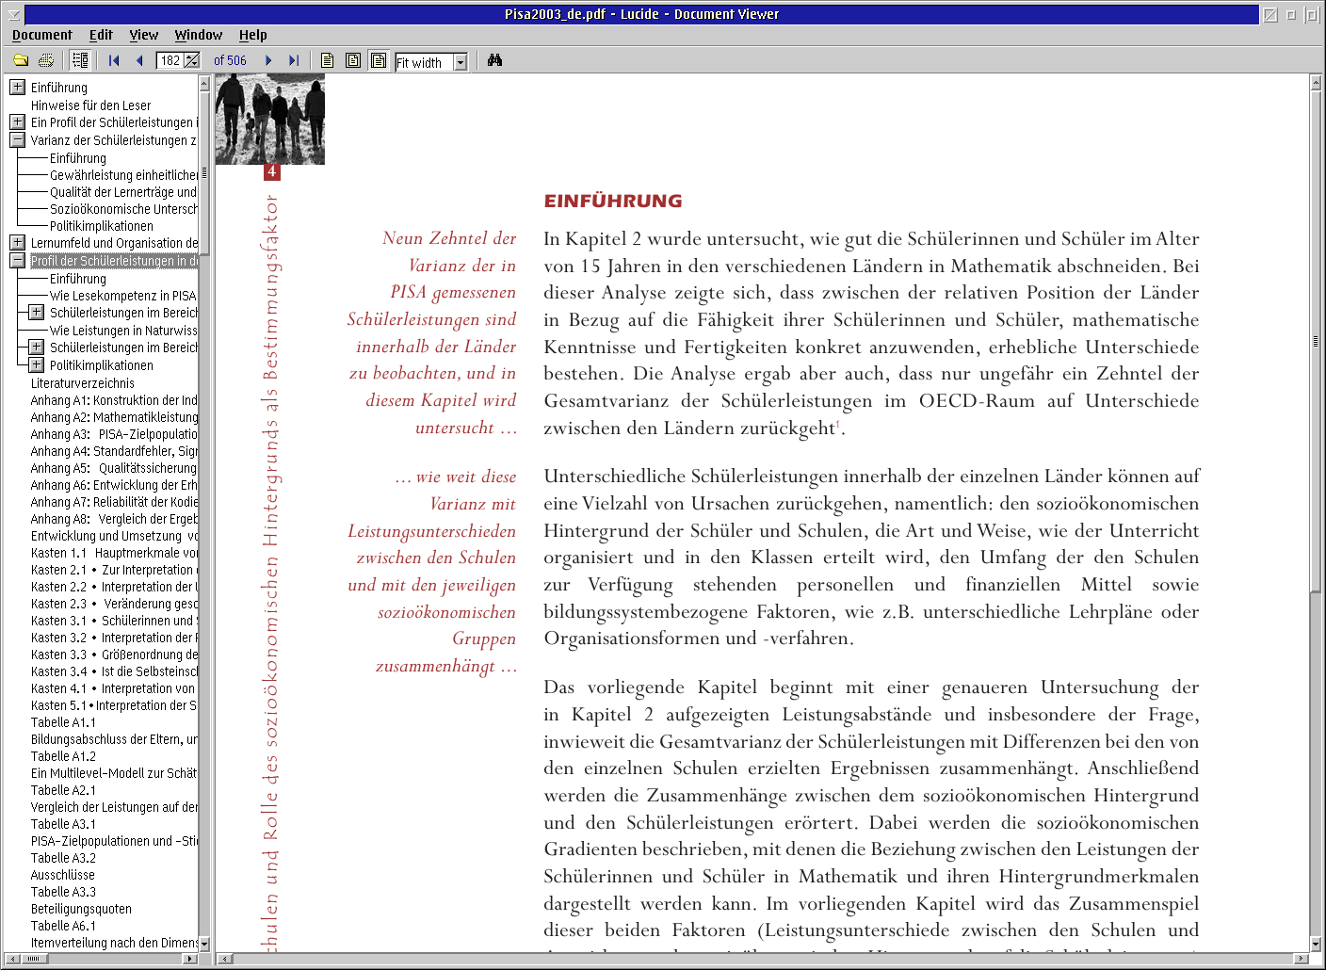This screenshot has height=970, width=1326.
Task: Go to the previous page
Action: coord(139,60)
